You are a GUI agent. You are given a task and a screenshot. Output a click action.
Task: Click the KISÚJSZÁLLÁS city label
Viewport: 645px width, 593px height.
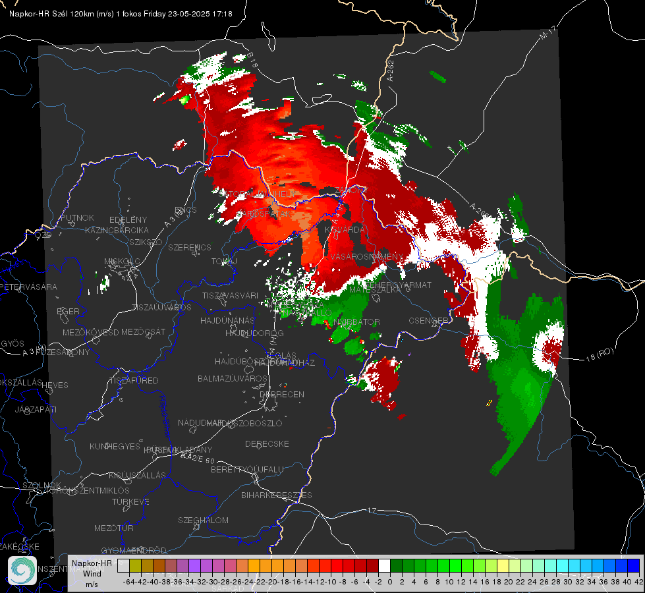click(x=138, y=475)
